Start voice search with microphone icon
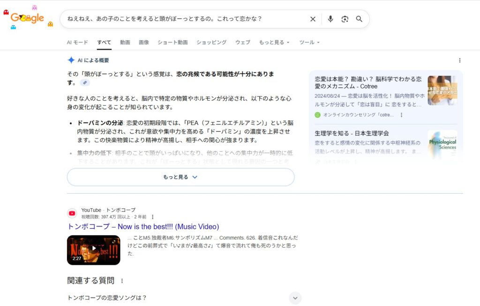The height and width of the screenshot is (306, 480). click(x=330, y=19)
